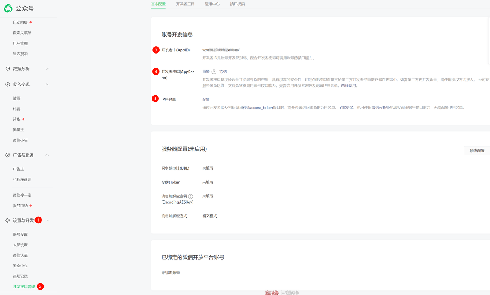The height and width of the screenshot is (295, 490).
Task: Open the 获取access_token link
Action: pyautogui.click(x=258, y=108)
